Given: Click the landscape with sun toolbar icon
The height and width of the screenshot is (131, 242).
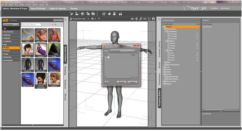Looking at the screenshot, I should (x=77, y=14).
